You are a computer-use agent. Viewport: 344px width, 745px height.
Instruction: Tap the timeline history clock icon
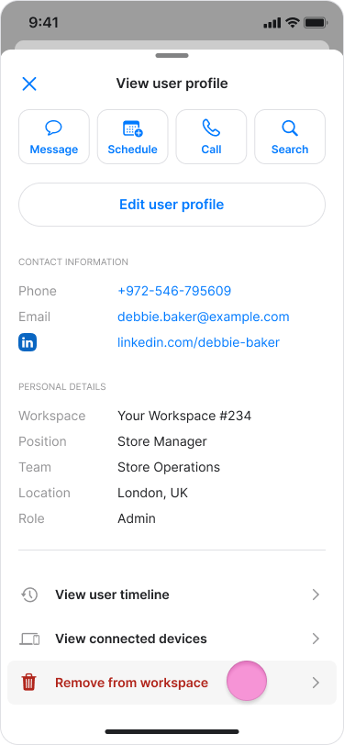click(29, 595)
